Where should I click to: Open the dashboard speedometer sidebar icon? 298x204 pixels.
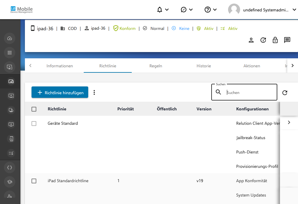[x=10, y=39]
